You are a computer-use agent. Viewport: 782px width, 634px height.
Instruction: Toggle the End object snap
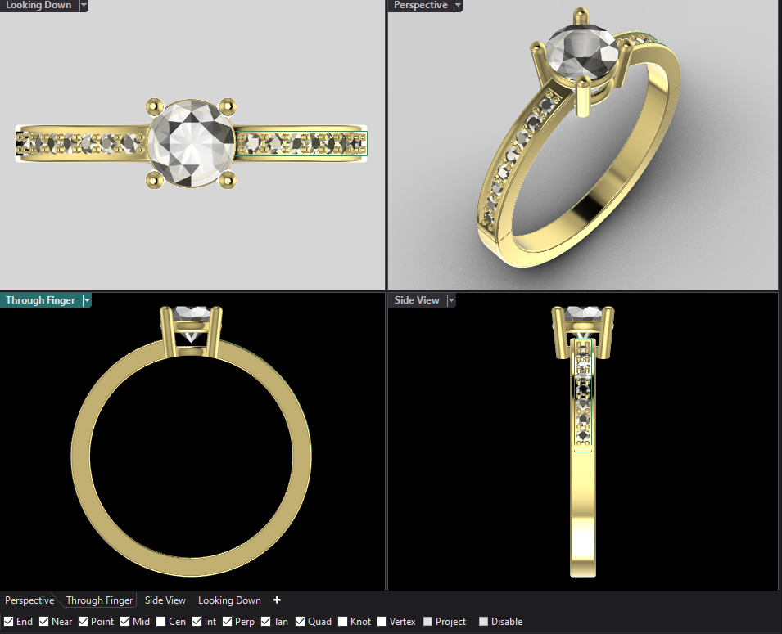click(x=9, y=622)
